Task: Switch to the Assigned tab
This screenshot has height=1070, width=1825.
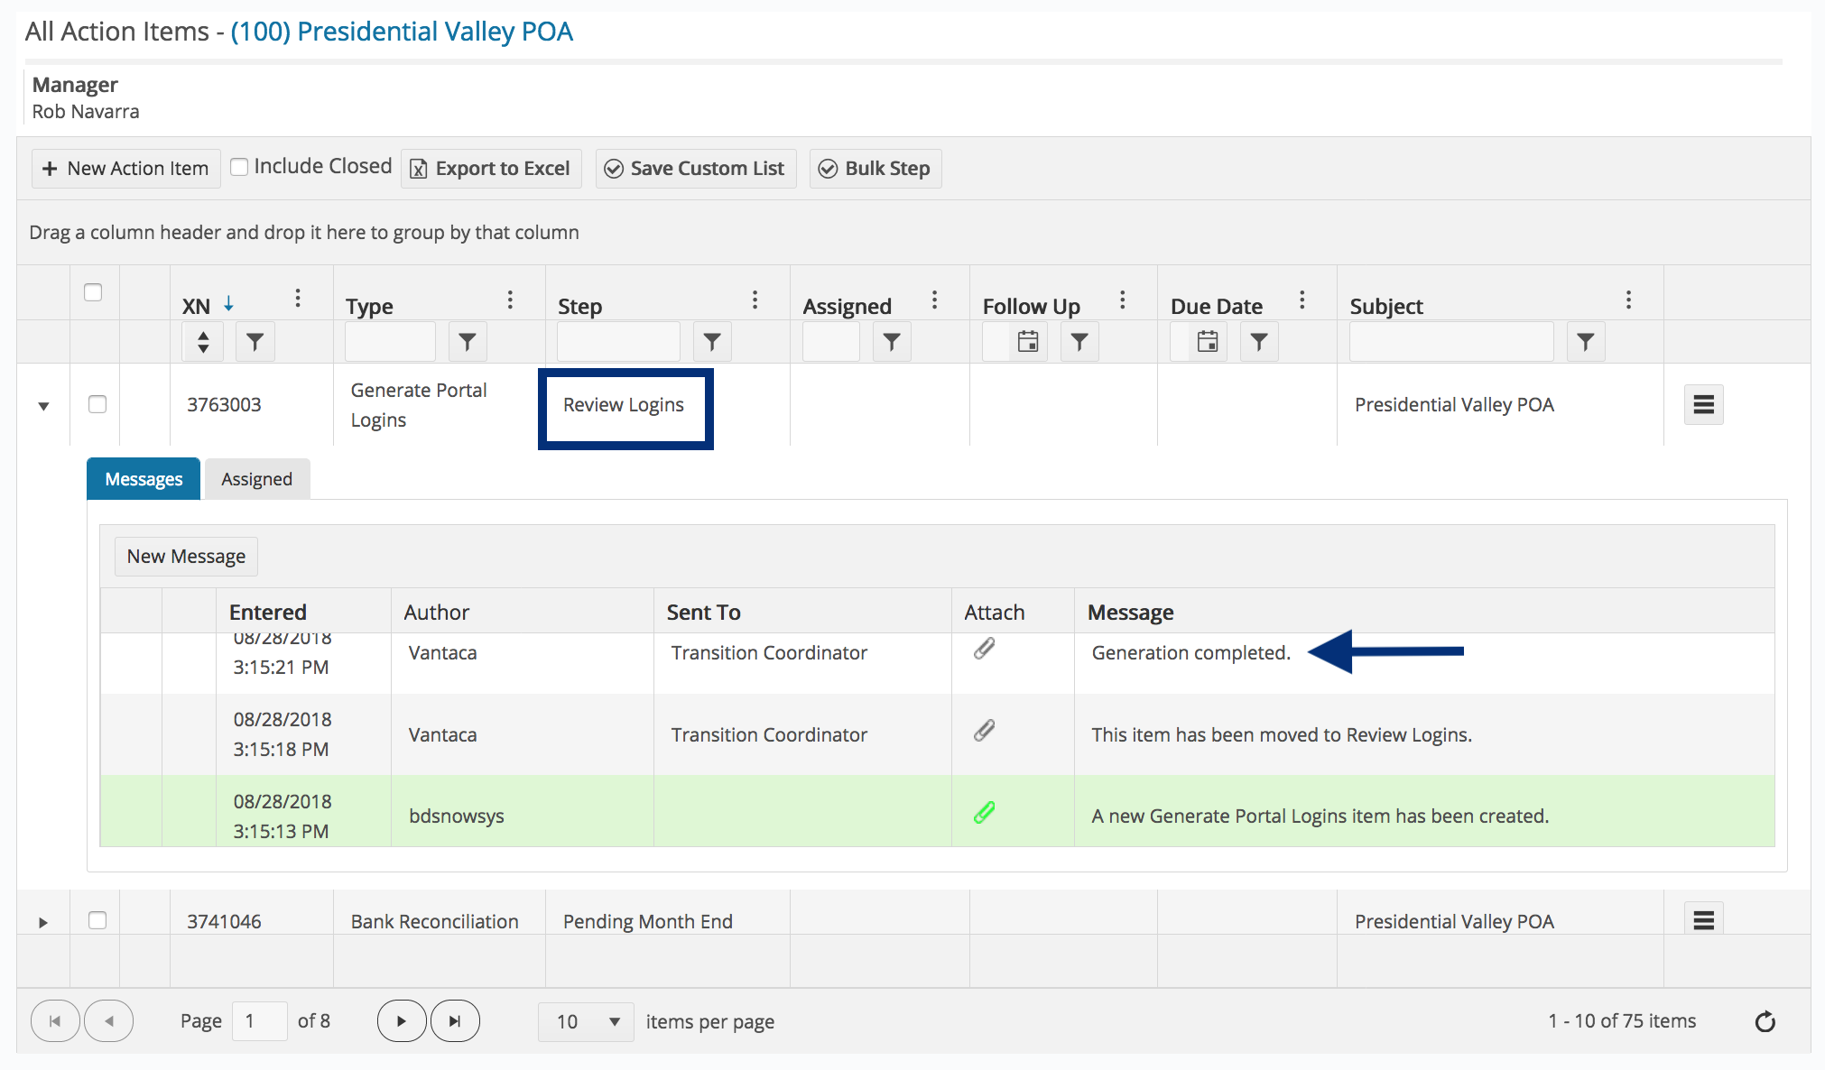Action: 256,479
